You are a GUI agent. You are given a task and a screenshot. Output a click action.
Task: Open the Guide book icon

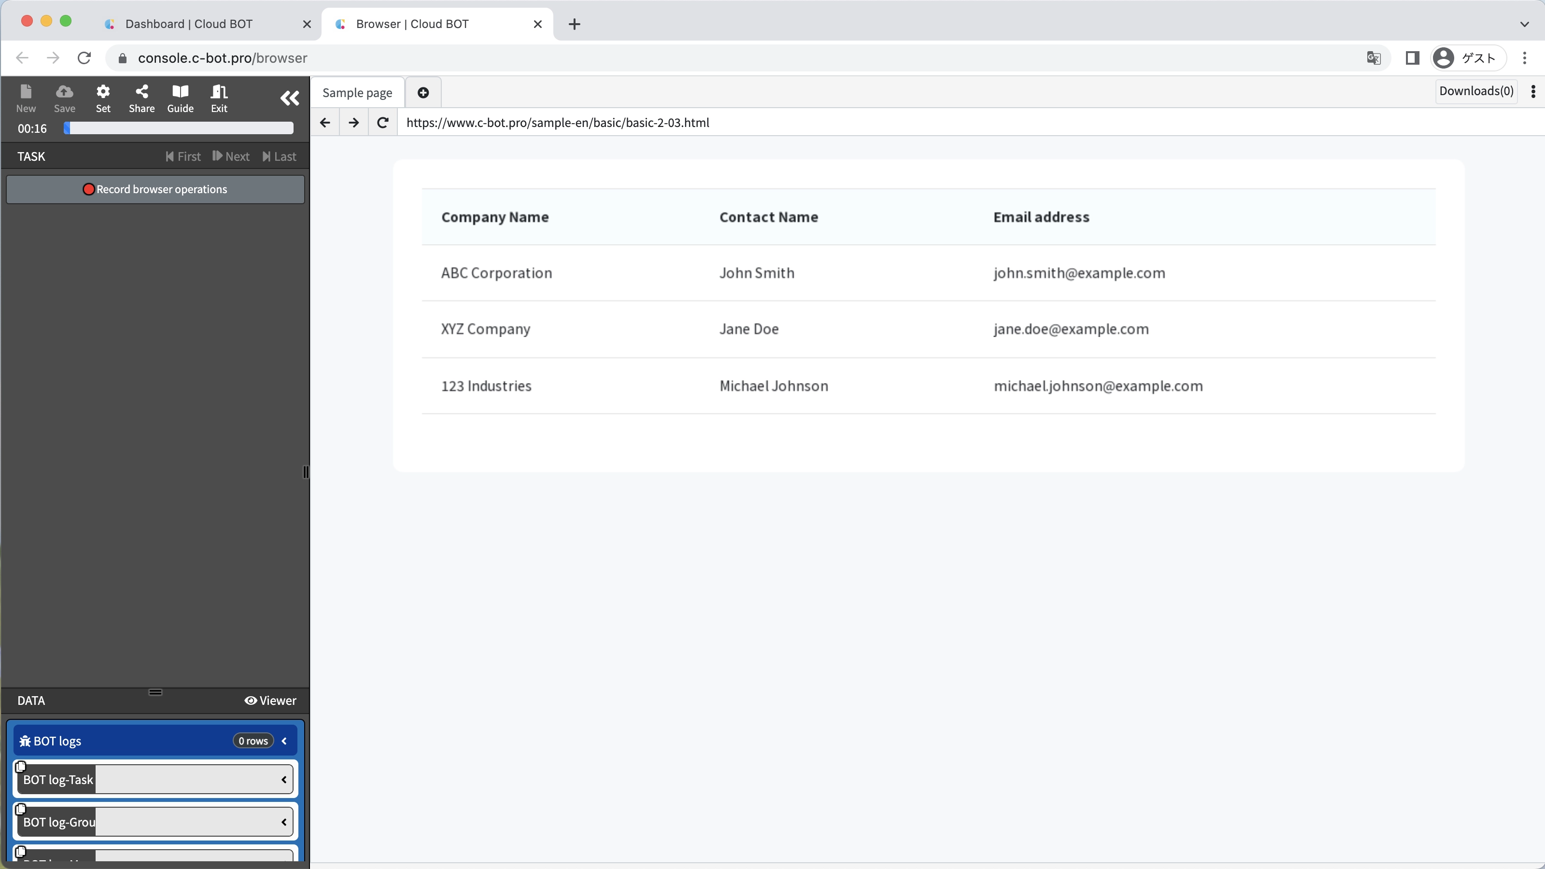(x=180, y=98)
